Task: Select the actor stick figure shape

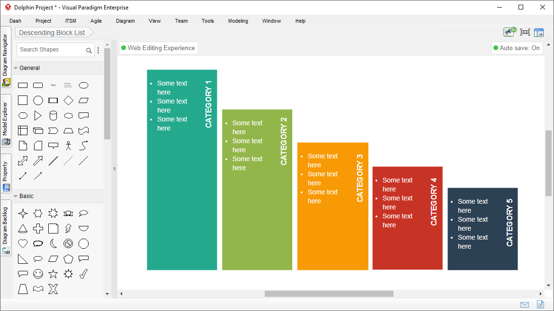Action: pos(68,146)
